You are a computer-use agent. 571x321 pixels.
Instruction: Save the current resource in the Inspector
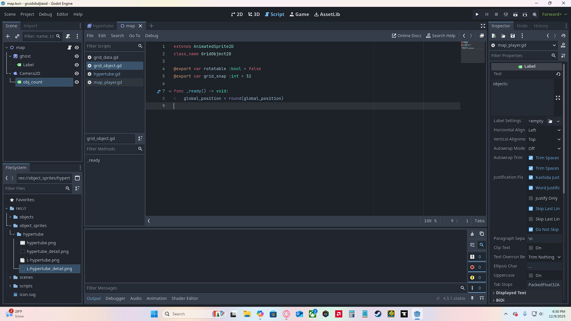(512, 36)
